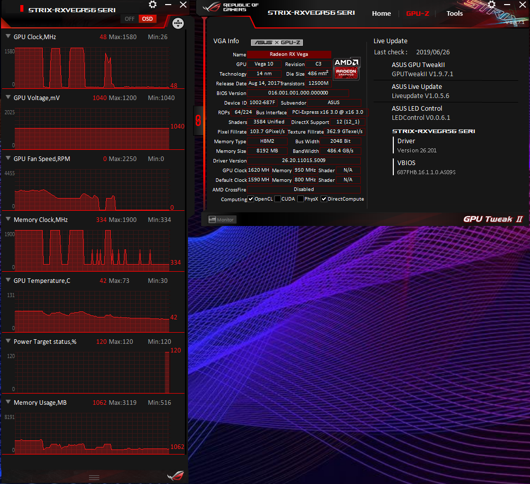Viewport: 530px width, 484px height.
Task: Open the GPU-Z tab
Action: click(417, 14)
